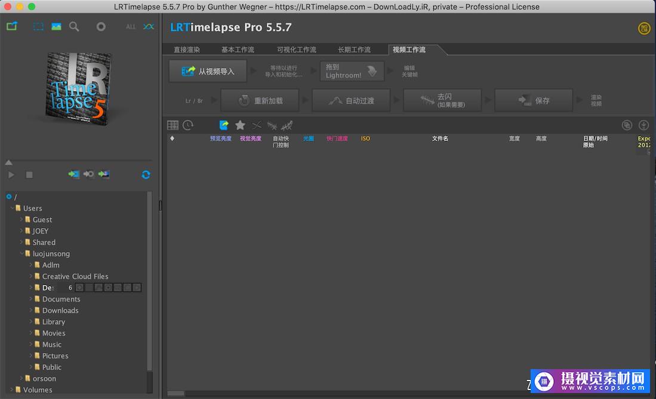Click the 拖到 Lightroom! button
The image size is (656, 399).
coord(352,71)
